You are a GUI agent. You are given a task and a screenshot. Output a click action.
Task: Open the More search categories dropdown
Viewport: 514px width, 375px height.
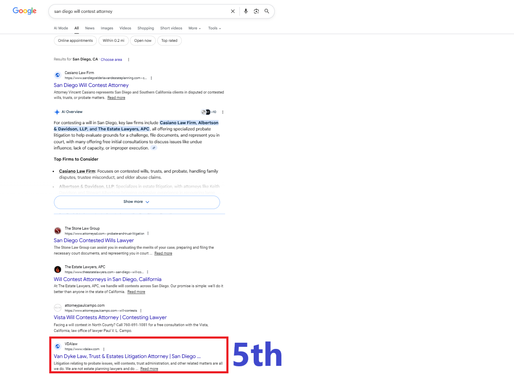[195, 28]
